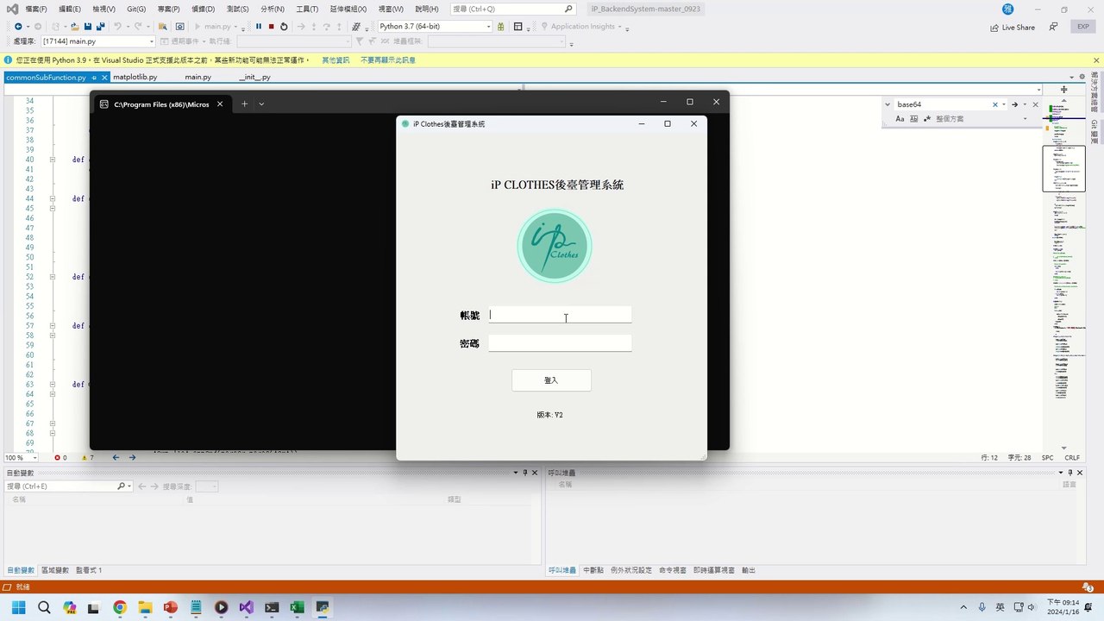Click the 帳號 account input field
Viewport: 1104px width, 621px height.
point(560,315)
